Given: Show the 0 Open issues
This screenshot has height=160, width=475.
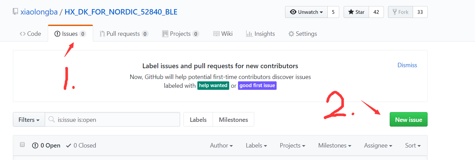Looking at the screenshot, I should point(46,145).
